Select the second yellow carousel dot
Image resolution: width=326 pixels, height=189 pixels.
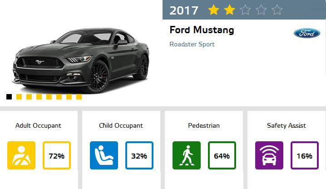pos(29,97)
